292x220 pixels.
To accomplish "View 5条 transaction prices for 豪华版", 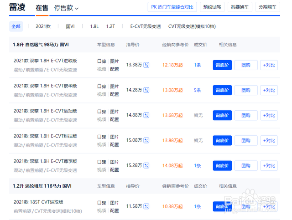I will [x=198, y=90].
